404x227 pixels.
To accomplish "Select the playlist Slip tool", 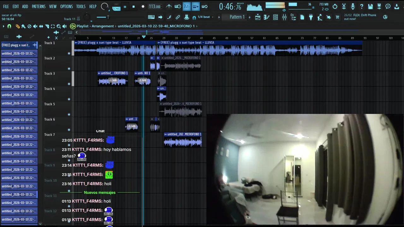I will (41, 26).
